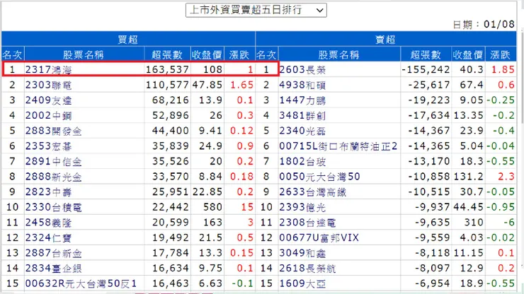Open 2393億光 link
The width and height of the screenshot is (524, 294).
pyautogui.click(x=302, y=207)
